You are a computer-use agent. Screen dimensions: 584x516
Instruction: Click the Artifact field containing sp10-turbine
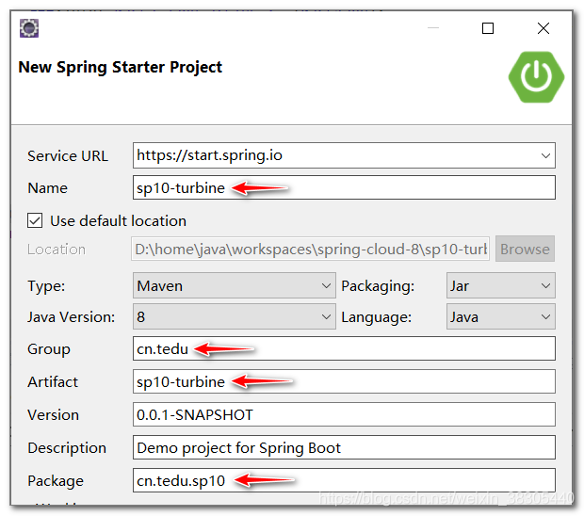(344, 381)
